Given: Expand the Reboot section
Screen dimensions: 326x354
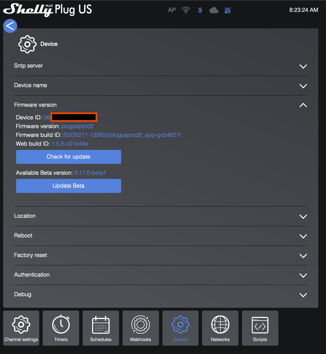Looking at the screenshot, I should click(x=160, y=236).
